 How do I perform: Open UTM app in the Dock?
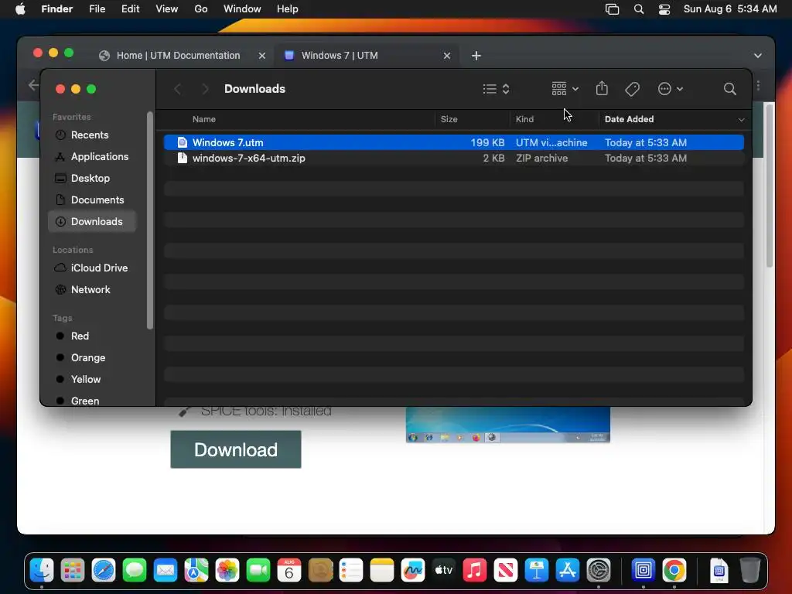click(x=643, y=571)
